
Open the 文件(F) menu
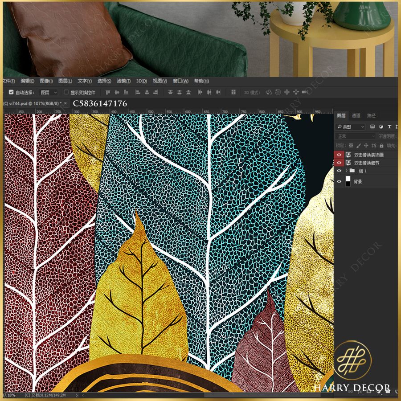pyautogui.click(x=8, y=81)
